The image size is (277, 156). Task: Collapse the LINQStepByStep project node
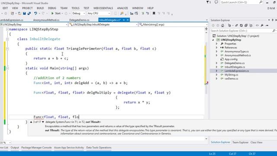click(x=213, y=40)
